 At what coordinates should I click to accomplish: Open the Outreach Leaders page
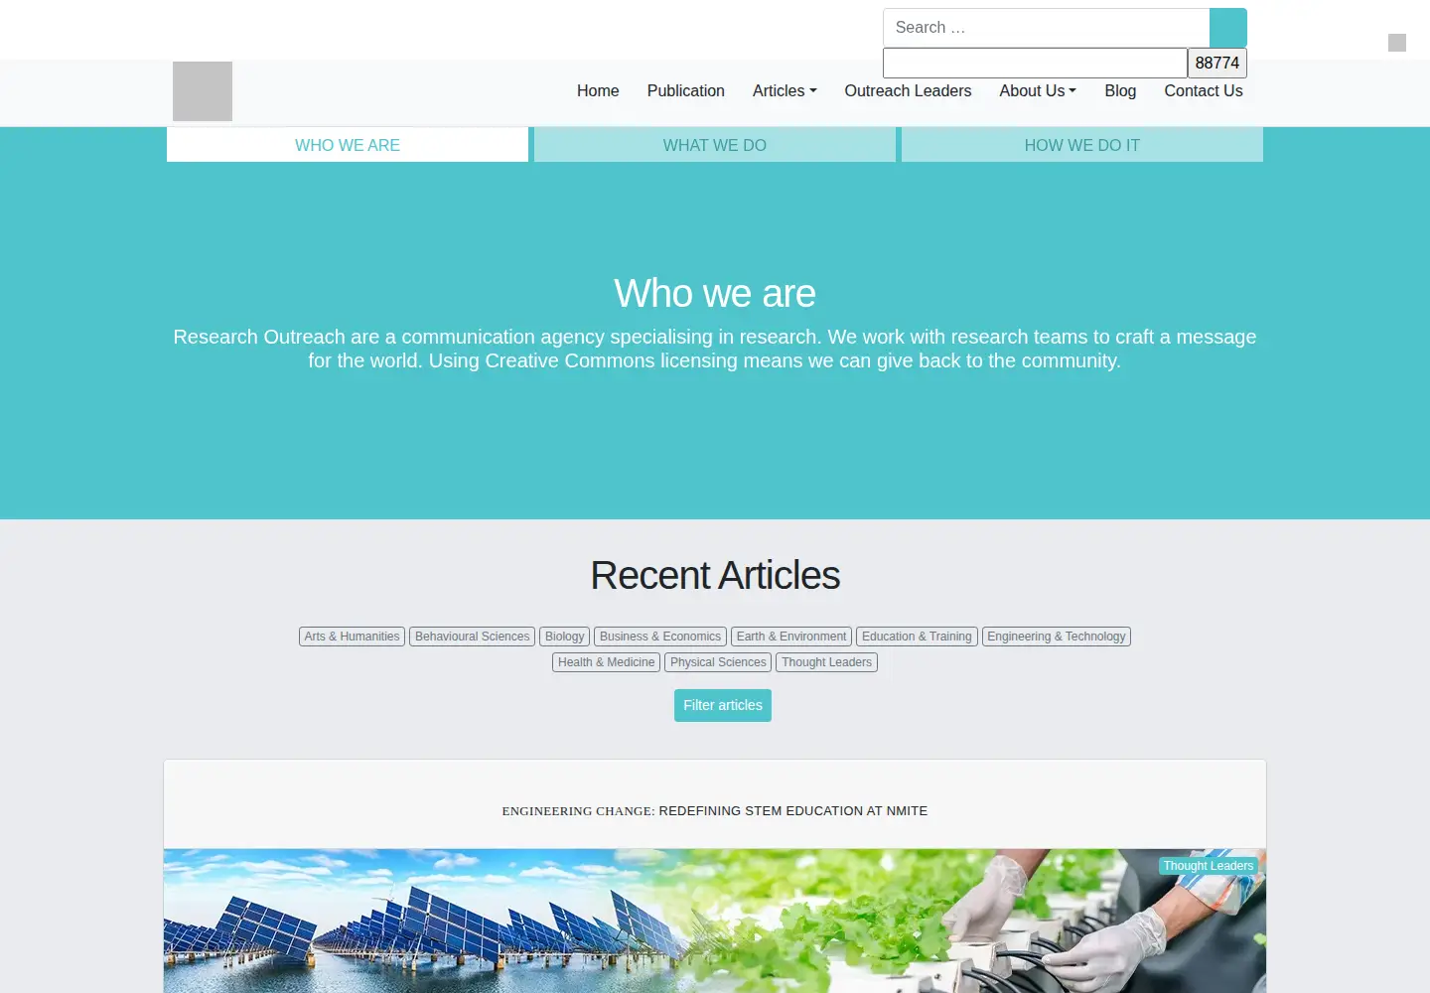(x=908, y=90)
